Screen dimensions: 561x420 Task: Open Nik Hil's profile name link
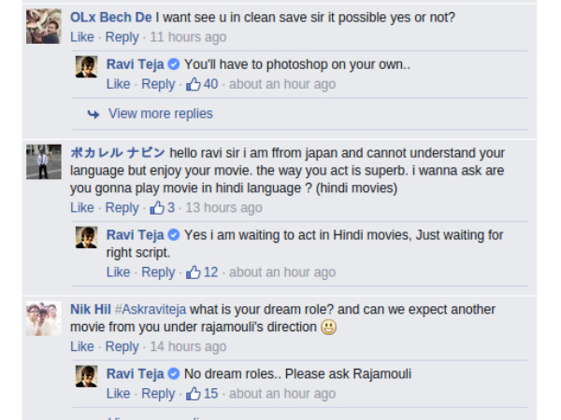point(90,309)
